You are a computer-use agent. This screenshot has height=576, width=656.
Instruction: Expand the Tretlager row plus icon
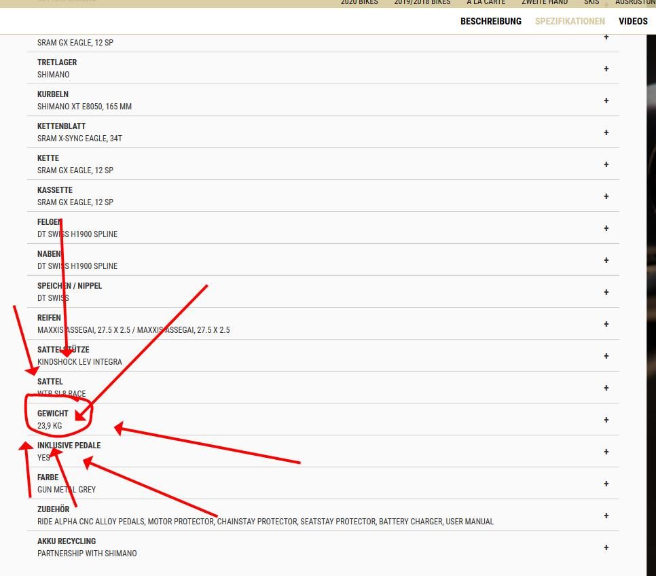pos(606,69)
